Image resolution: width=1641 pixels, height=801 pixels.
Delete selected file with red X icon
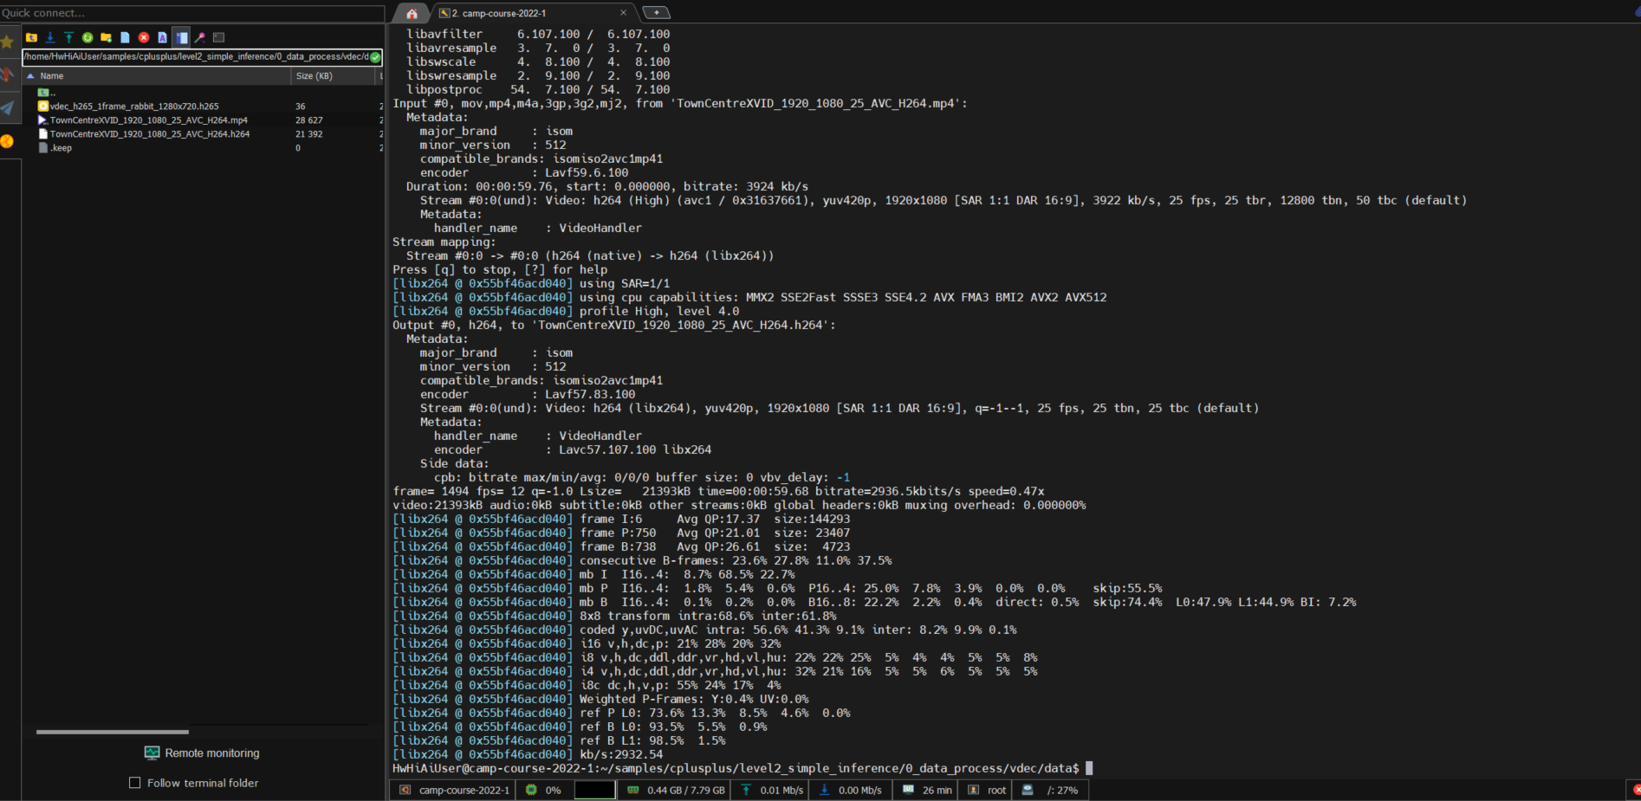point(144,37)
